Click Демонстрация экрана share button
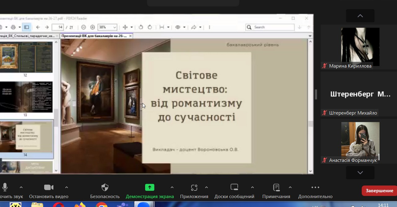The width and height of the screenshot is (397, 207). [x=149, y=187]
